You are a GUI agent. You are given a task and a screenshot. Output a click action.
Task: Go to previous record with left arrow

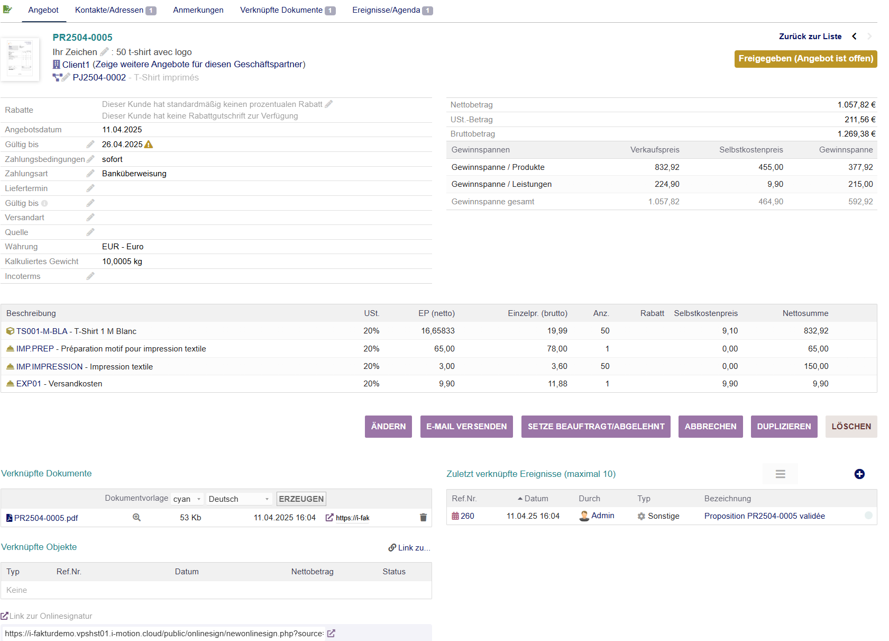pos(854,37)
